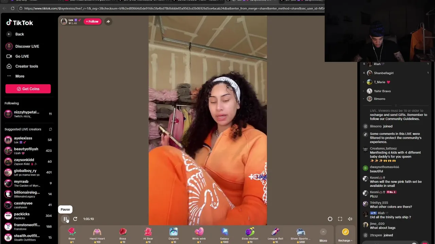Click the webcam overlay in top-right
Screen dimensions: 435x244
tap(380, 31)
